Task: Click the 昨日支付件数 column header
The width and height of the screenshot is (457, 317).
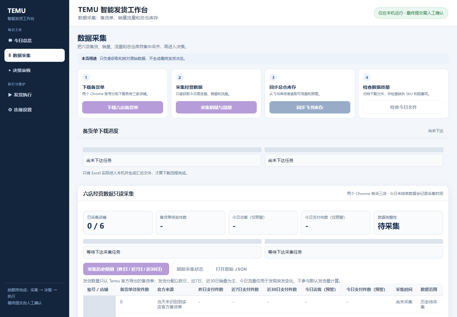Action: pos(211,289)
